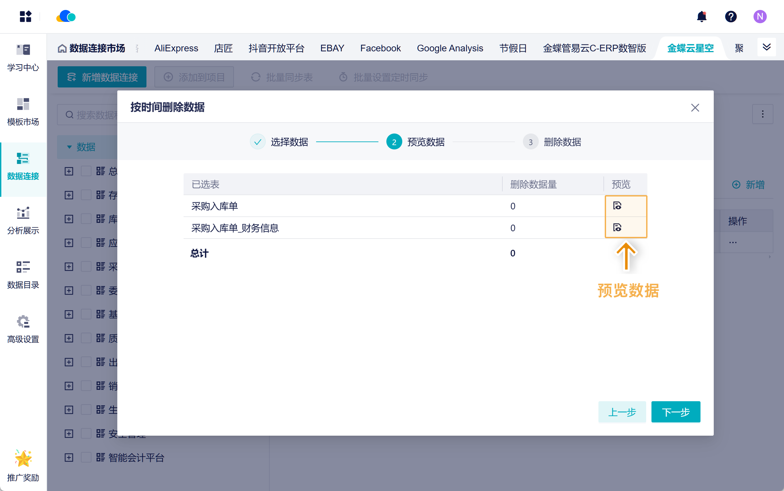Click the 已选表 column header

pyautogui.click(x=205, y=184)
